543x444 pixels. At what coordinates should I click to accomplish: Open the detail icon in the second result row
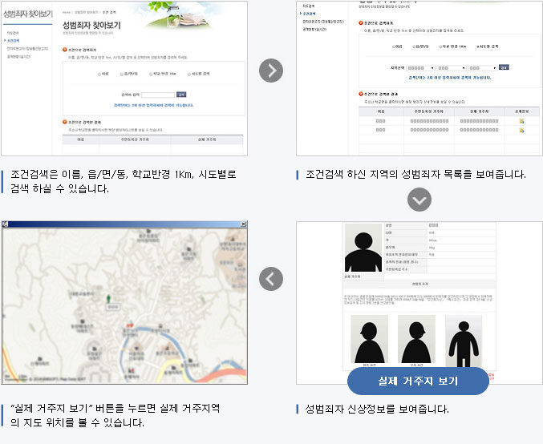[521, 130]
